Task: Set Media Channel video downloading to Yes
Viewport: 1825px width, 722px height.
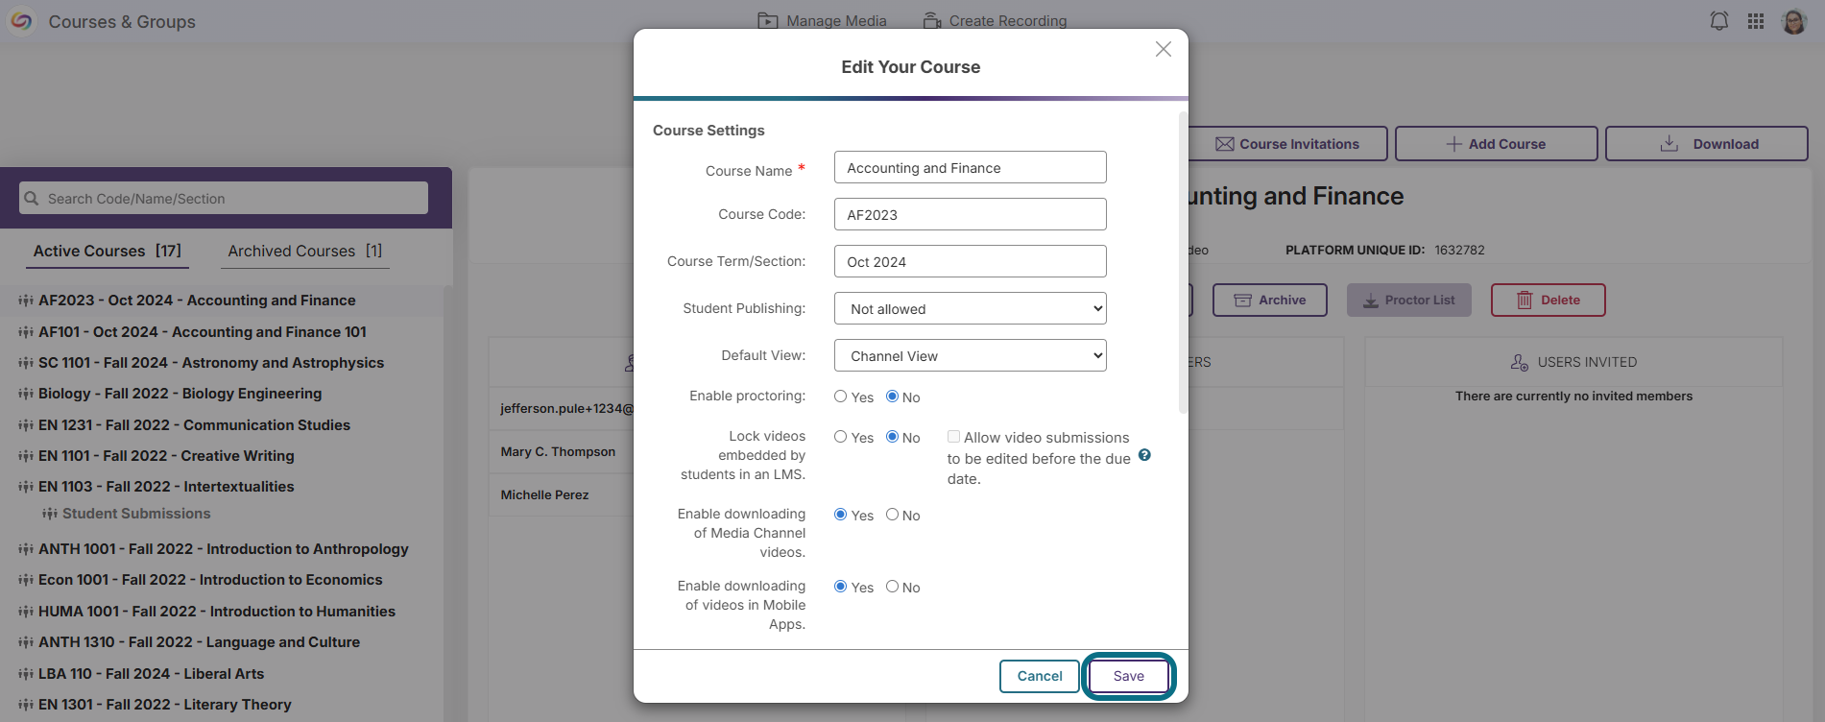Action: click(840, 515)
